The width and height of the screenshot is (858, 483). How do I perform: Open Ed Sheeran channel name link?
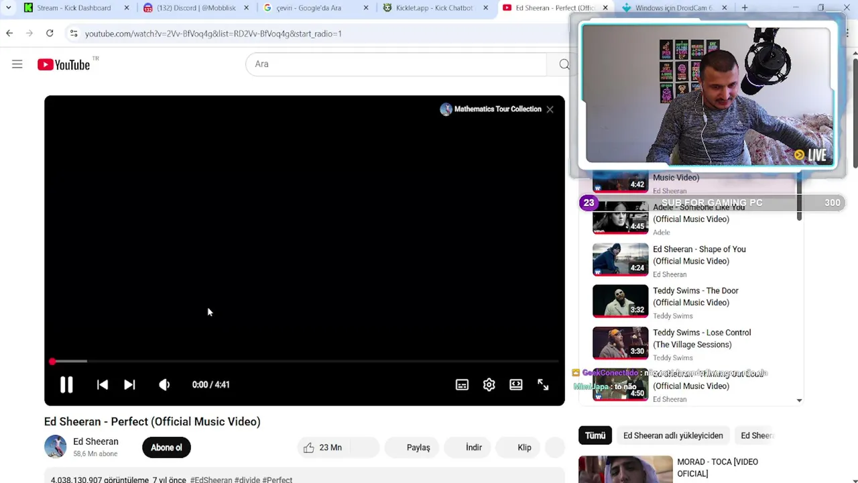[x=95, y=441]
